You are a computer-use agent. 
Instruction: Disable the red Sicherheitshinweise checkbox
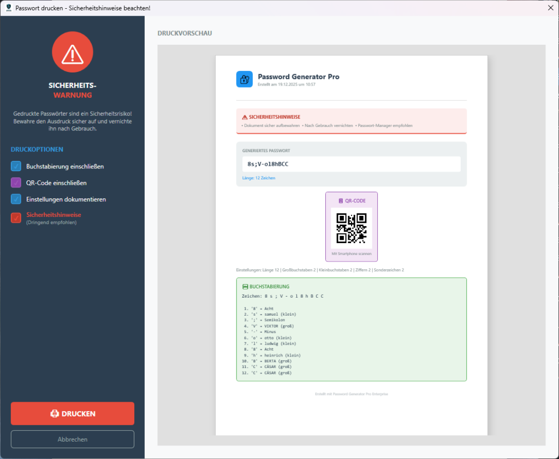coord(16,218)
